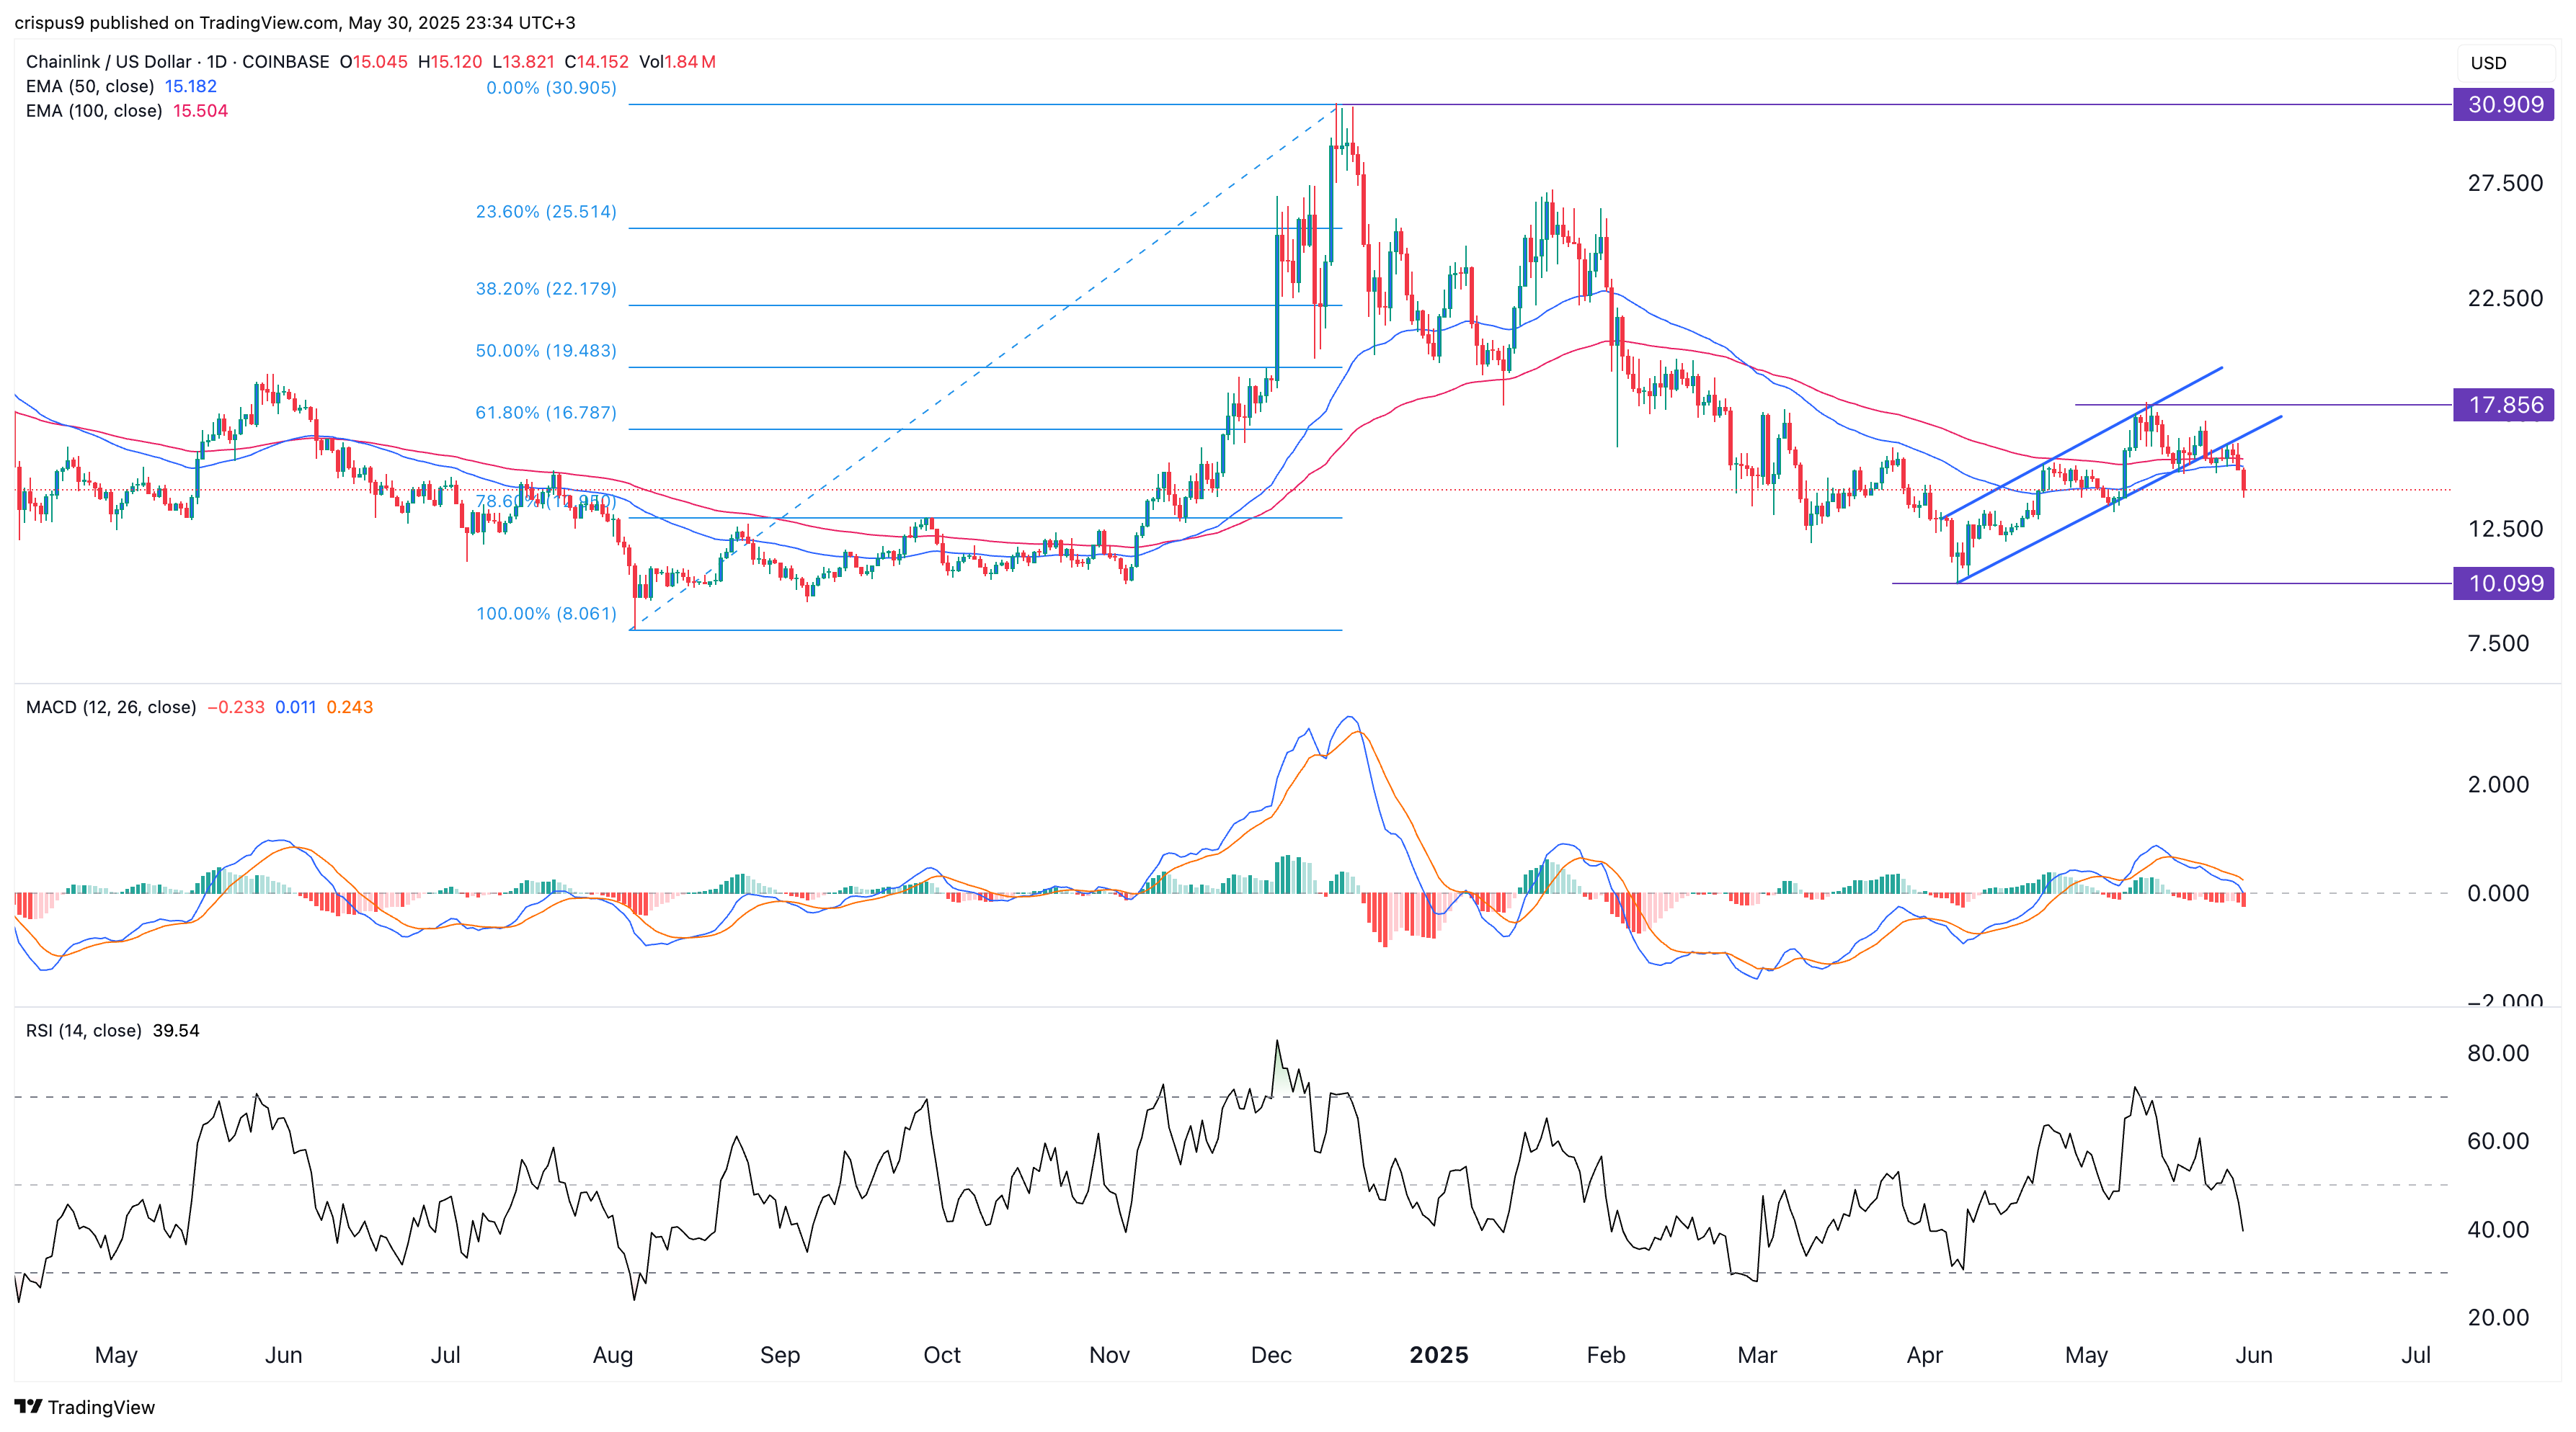The width and height of the screenshot is (2576, 1432).
Task: Click the USD currency label
Action: pyautogui.click(x=2488, y=63)
